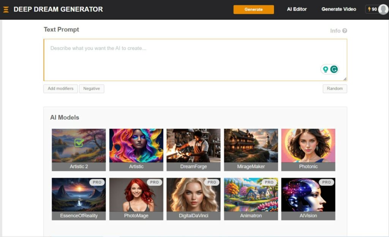
Task: Select the Artistic model thumbnail
Action: click(x=136, y=150)
